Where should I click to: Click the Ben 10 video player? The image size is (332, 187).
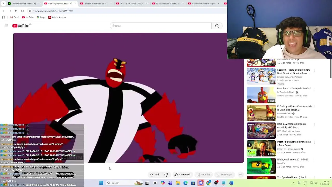[x=129, y=98]
